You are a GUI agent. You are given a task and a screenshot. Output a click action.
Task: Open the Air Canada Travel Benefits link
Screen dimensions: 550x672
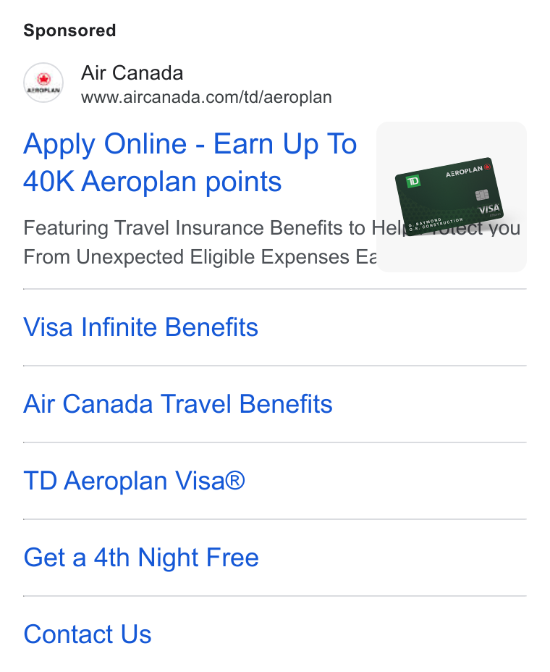point(178,404)
